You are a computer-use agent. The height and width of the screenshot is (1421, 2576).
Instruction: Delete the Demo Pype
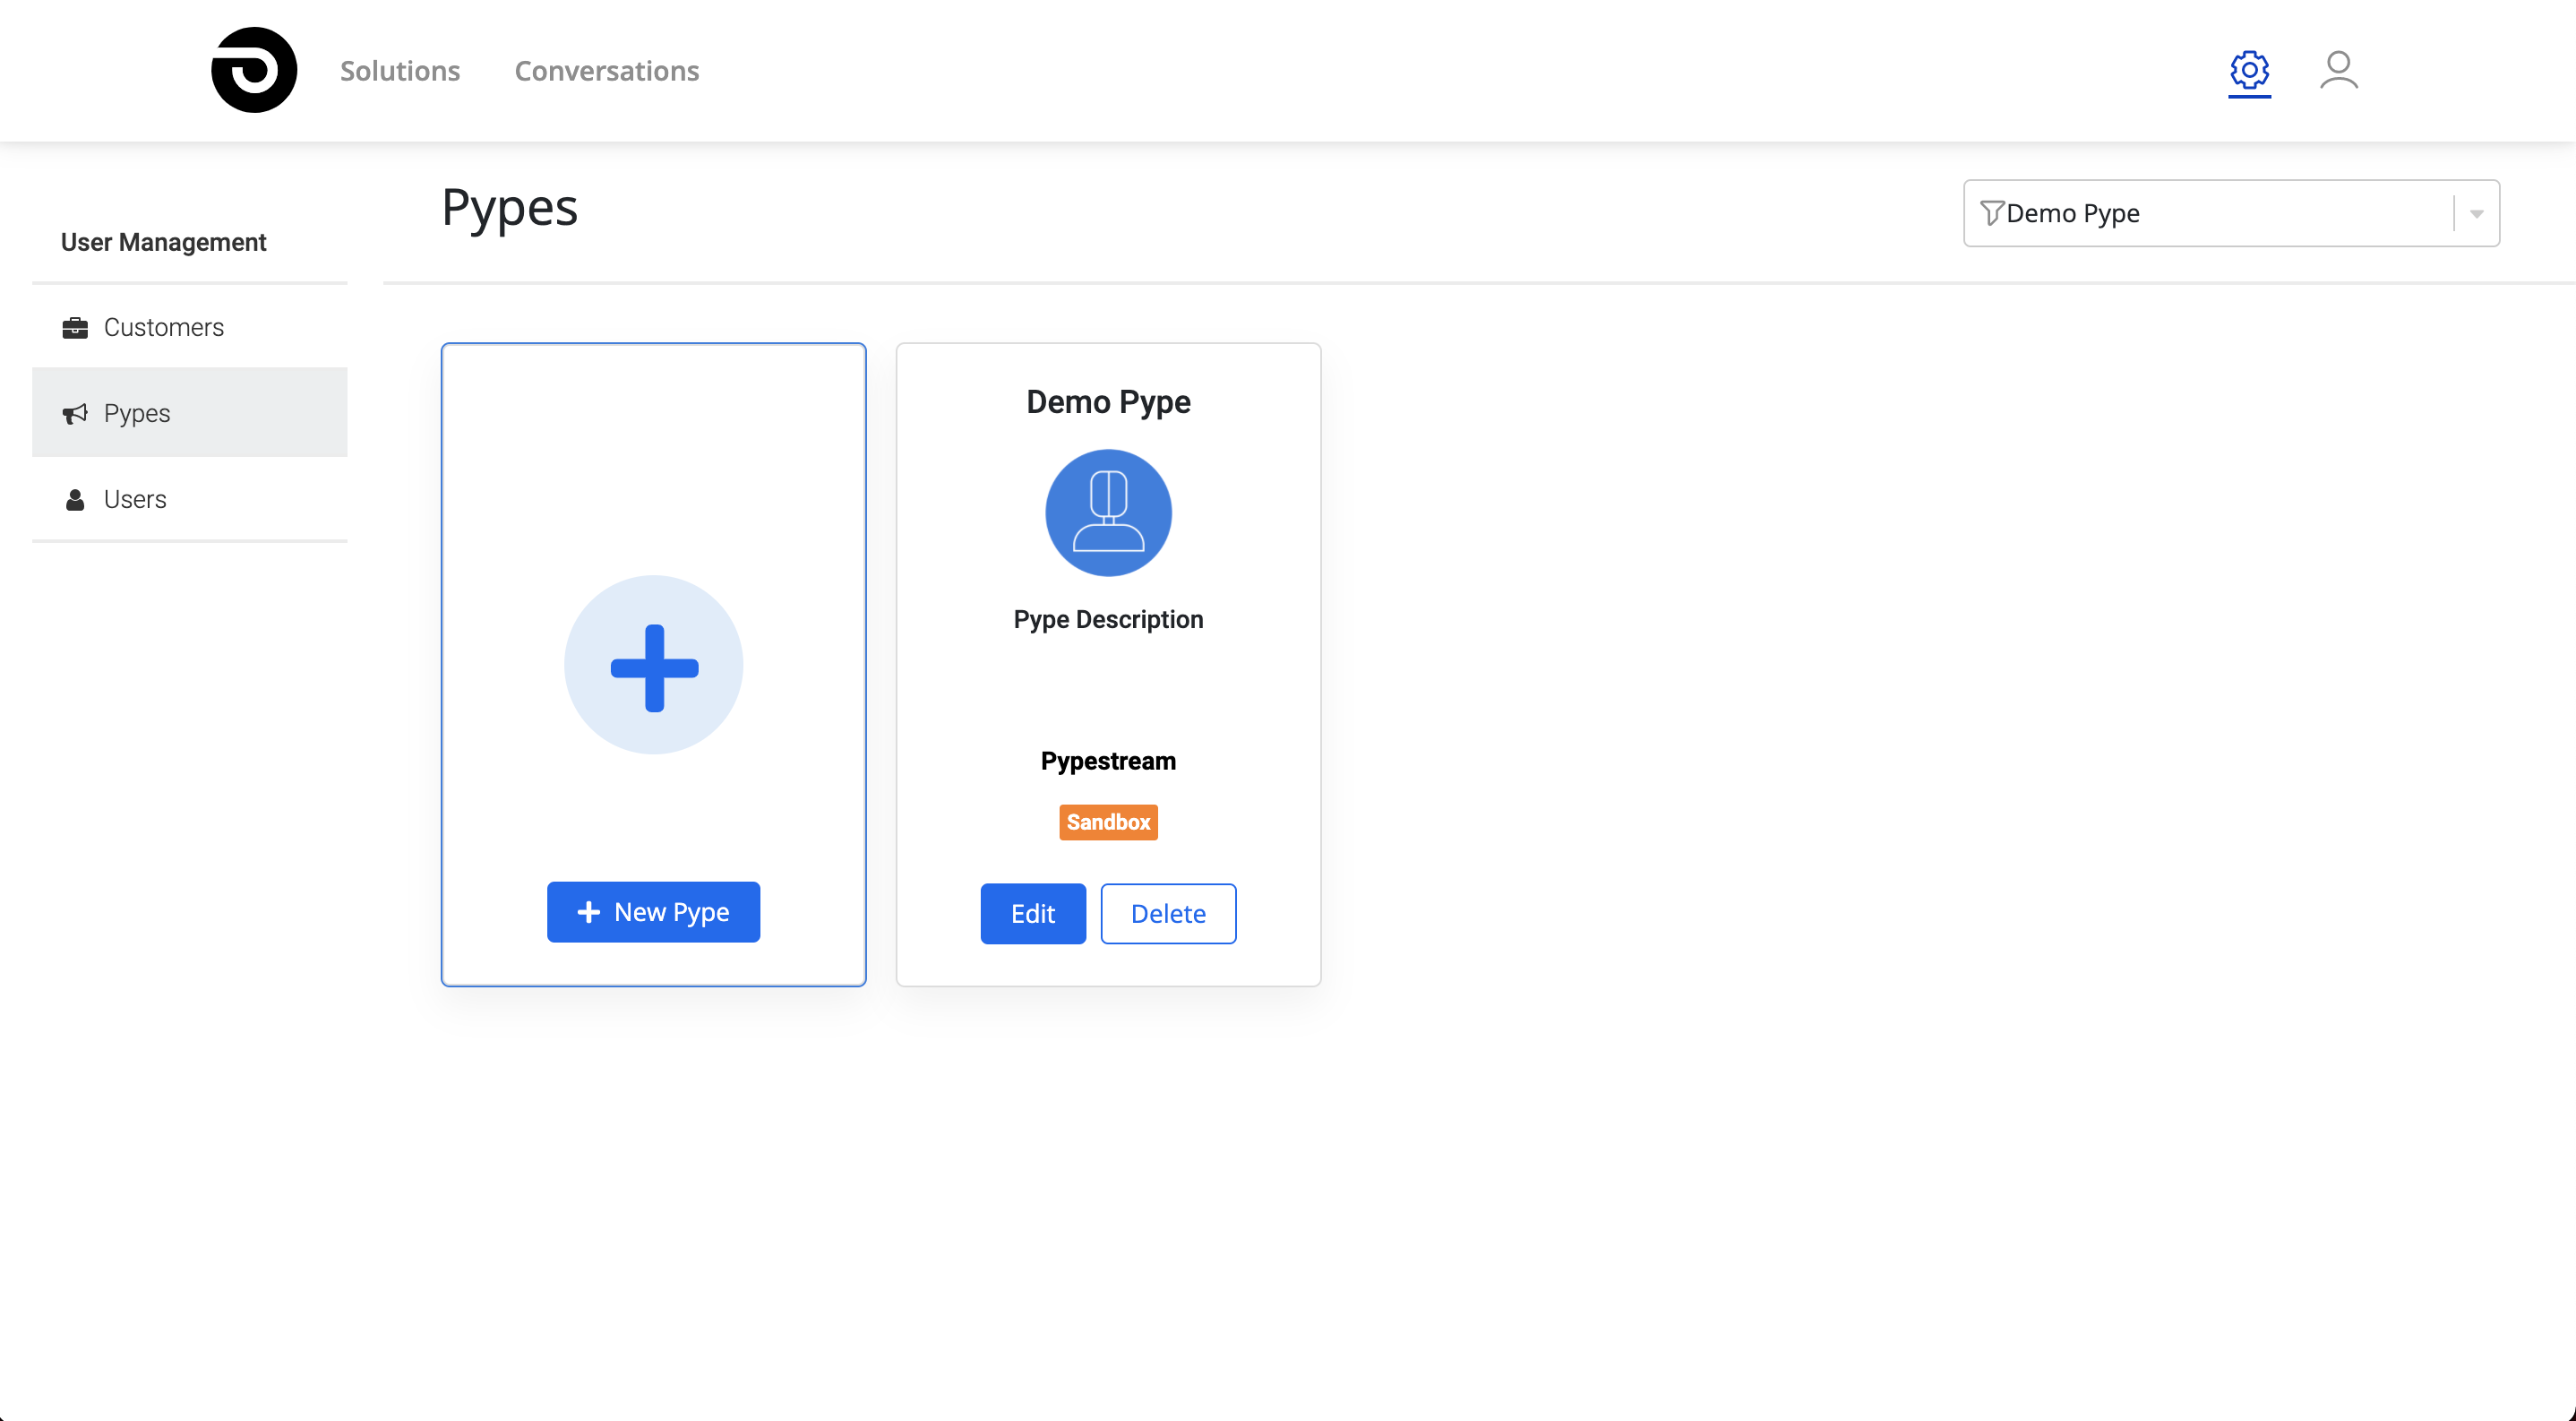pos(1168,914)
